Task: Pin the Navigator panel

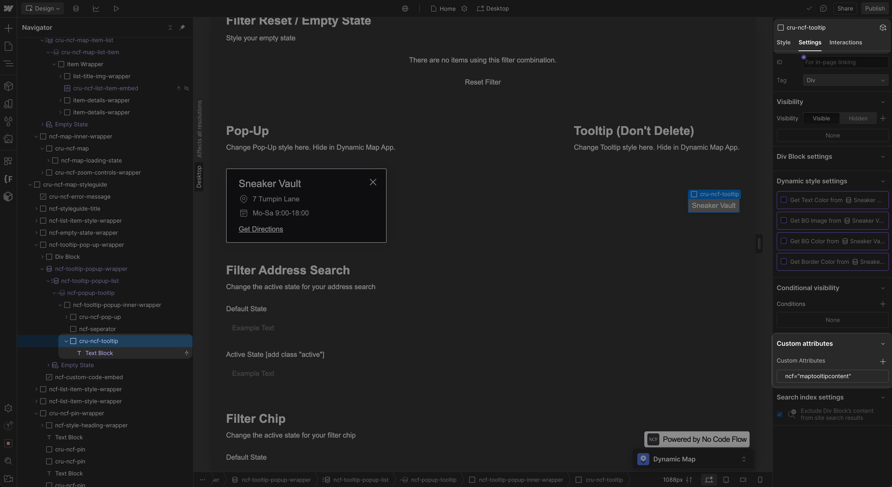Action: pyautogui.click(x=182, y=27)
